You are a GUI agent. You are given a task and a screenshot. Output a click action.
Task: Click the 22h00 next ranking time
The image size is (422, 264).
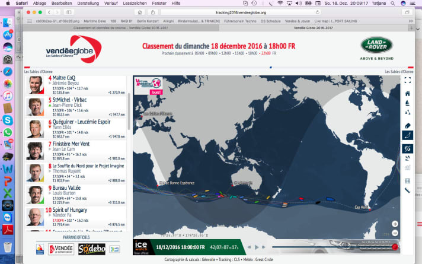266,53
